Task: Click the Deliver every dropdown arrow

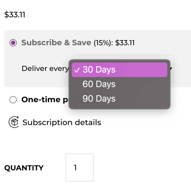Action: pyautogui.click(x=171, y=69)
